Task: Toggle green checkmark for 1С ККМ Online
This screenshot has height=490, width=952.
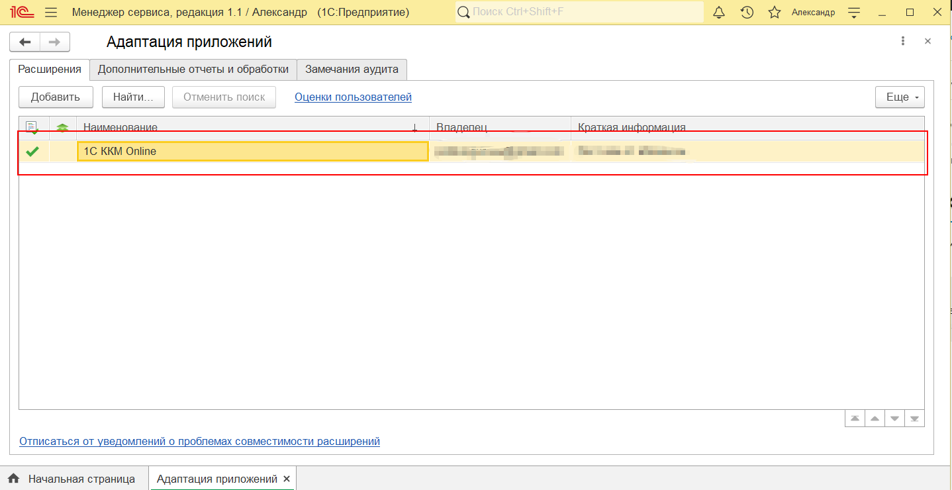Action: [x=32, y=152]
